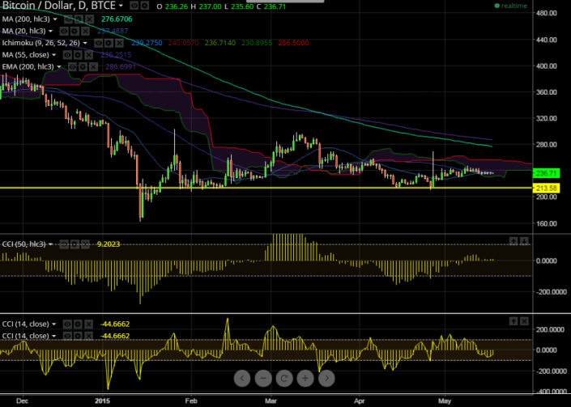
Task: Pan chart left with the back arrow button
Action: click(x=242, y=378)
